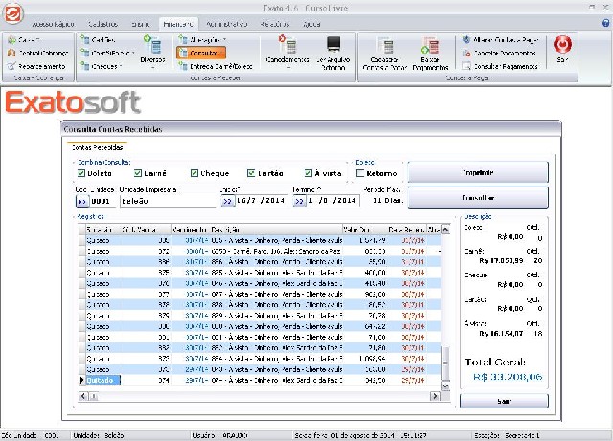Click the Consultar button in the dialog

coord(478,198)
